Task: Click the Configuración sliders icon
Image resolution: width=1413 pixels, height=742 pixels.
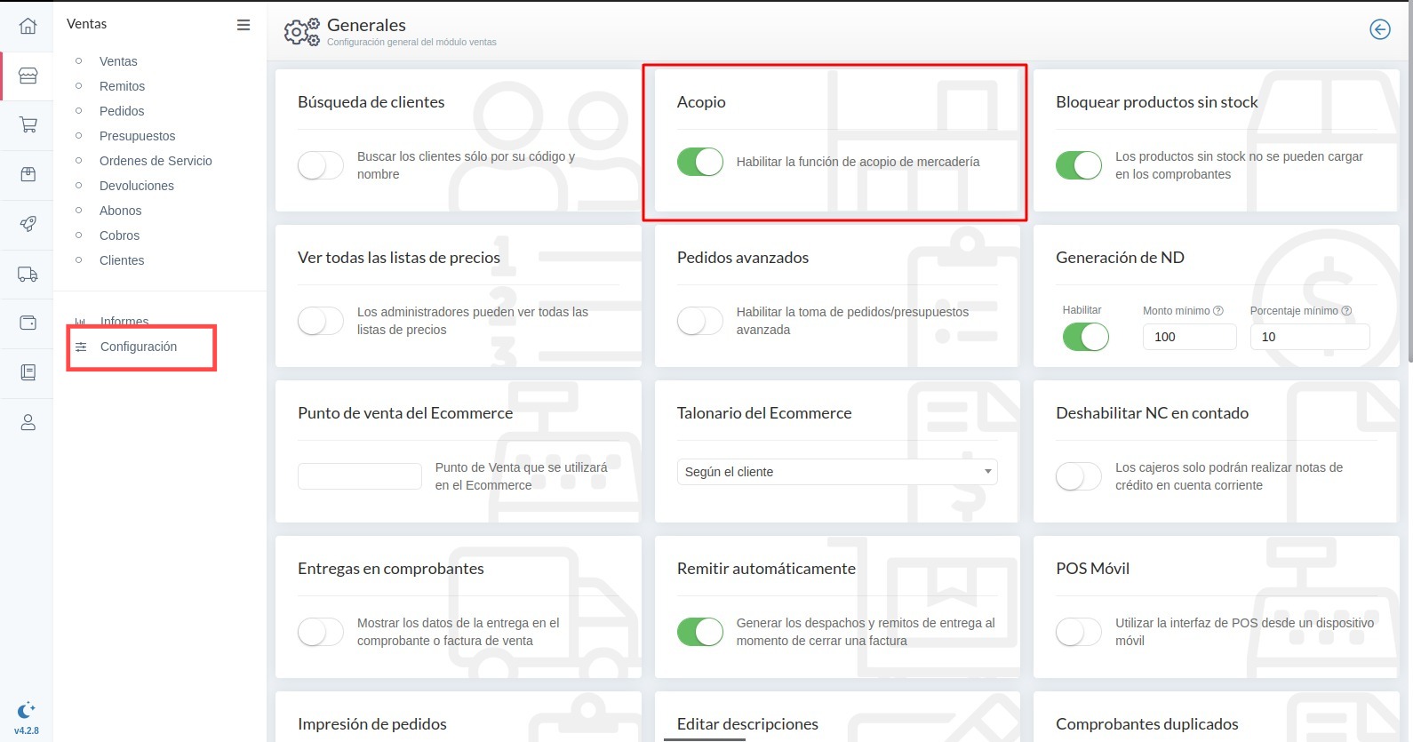Action: tap(81, 347)
